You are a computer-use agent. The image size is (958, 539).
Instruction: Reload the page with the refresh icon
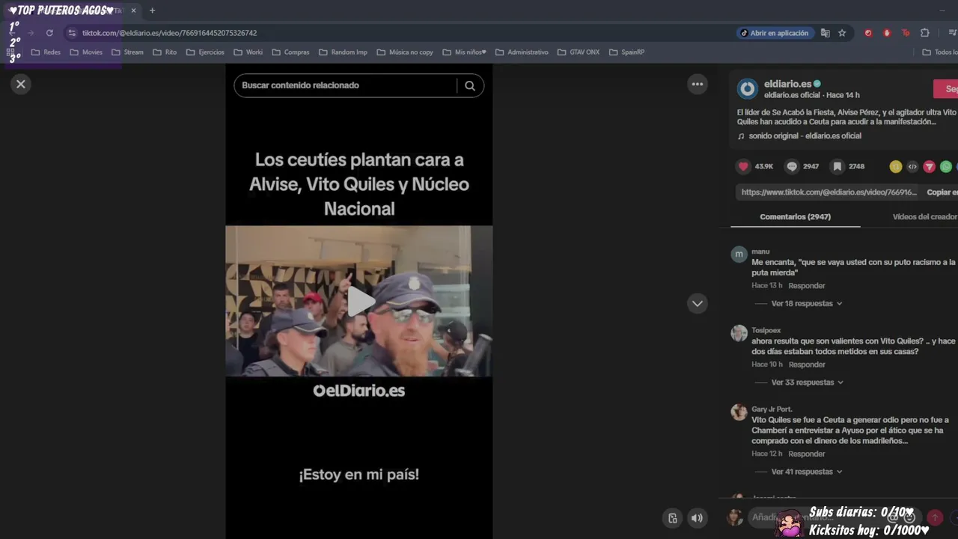coord(49,33)
